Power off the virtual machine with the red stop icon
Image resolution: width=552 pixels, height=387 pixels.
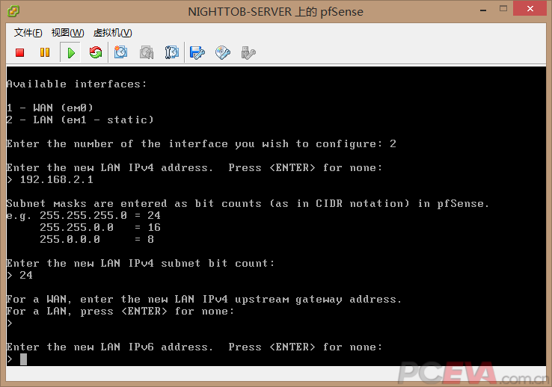click(x=20, y=52)
